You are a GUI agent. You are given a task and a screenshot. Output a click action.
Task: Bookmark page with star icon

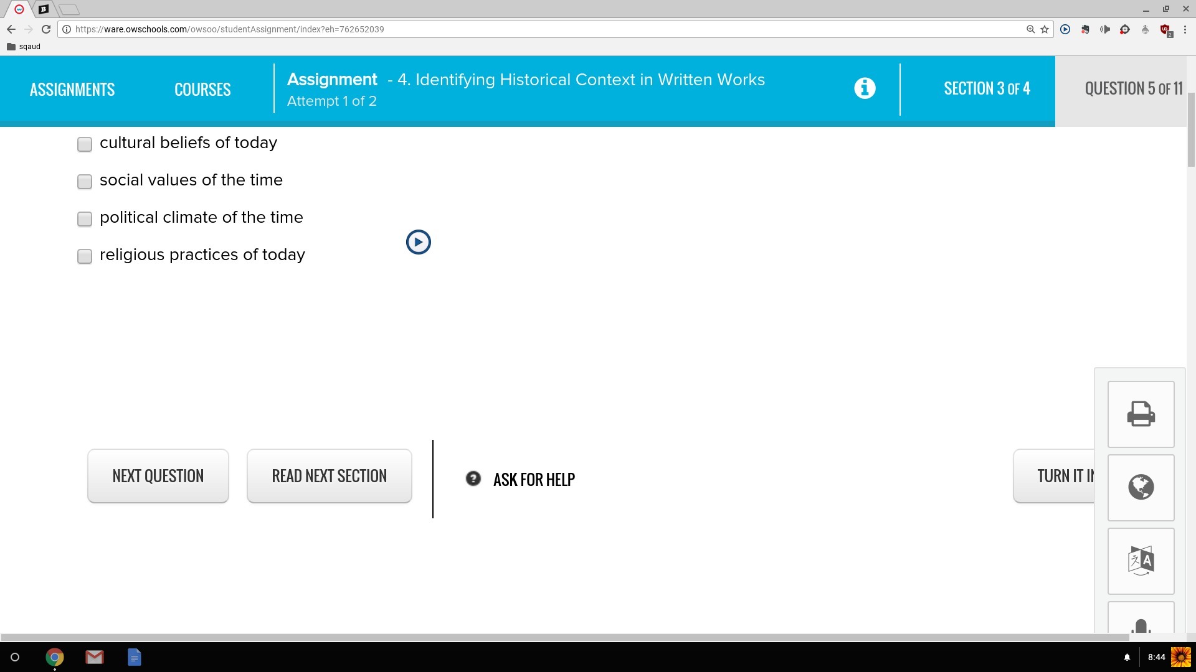tap(1045, 29)
